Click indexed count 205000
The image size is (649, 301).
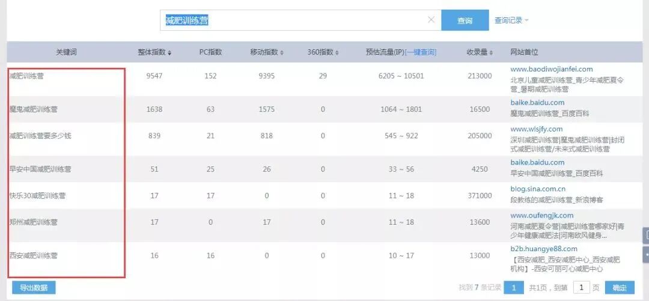click(480, 136)
